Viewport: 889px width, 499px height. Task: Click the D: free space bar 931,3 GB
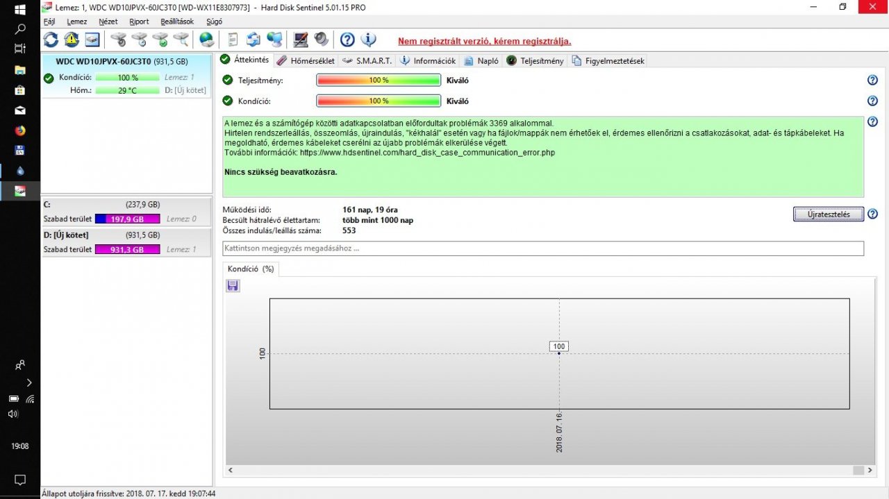click(127, 249)
